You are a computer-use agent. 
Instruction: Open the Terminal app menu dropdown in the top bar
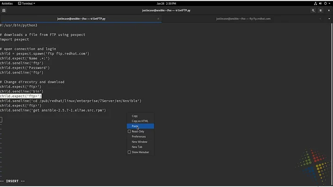[26, 3]
